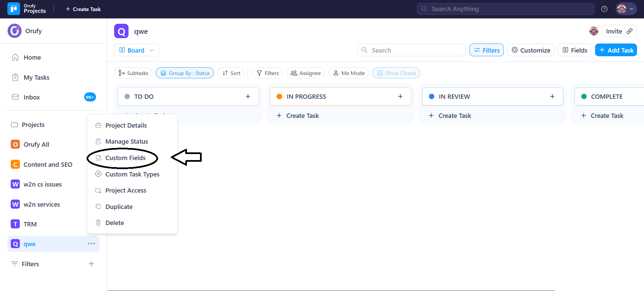Add task with IN PROGRESS plus icon
Image resolution: width=644 pixels, height=291 pixels.
coord(400,96)
